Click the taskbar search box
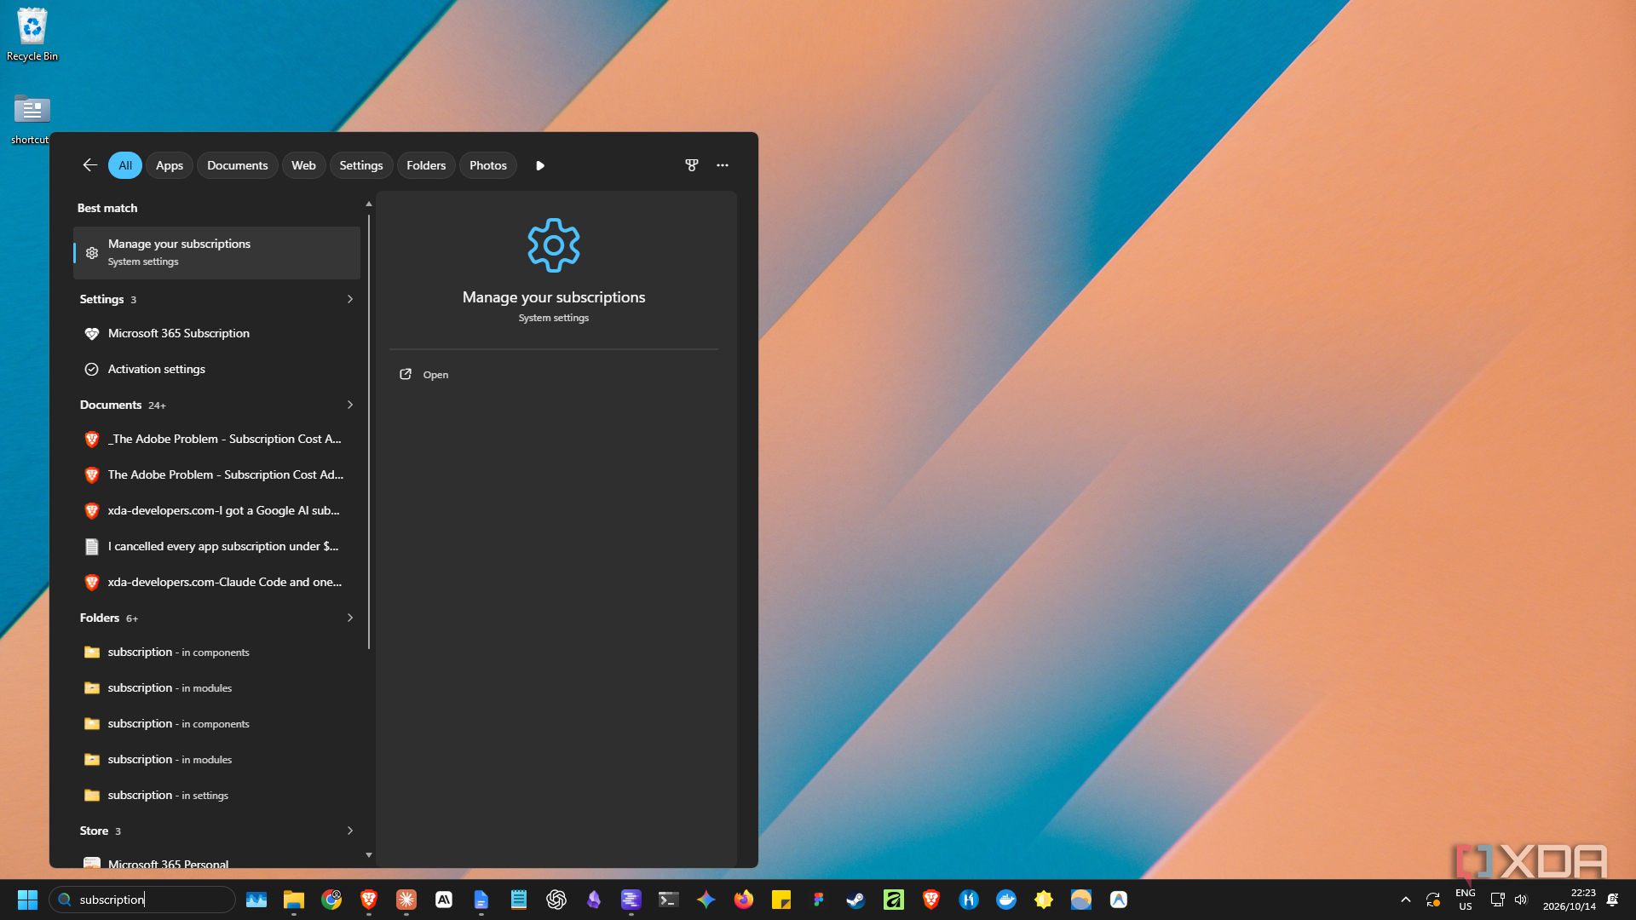This screenshot has height=920, width=1636. pyautogui.click(x=142, y=900)
